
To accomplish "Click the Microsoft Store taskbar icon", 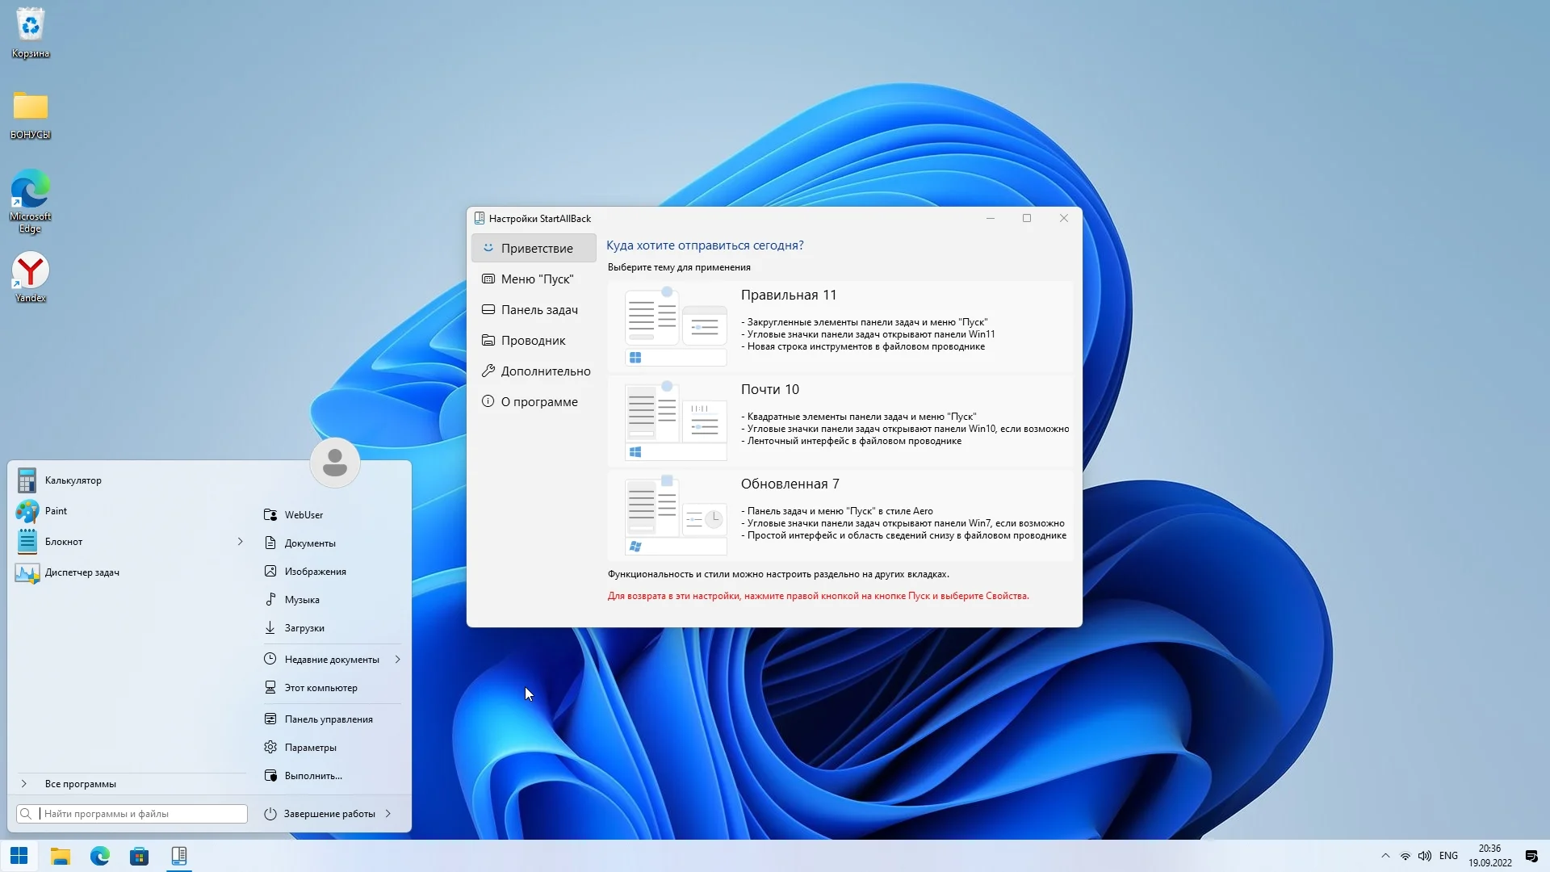I will click(139, 856).
